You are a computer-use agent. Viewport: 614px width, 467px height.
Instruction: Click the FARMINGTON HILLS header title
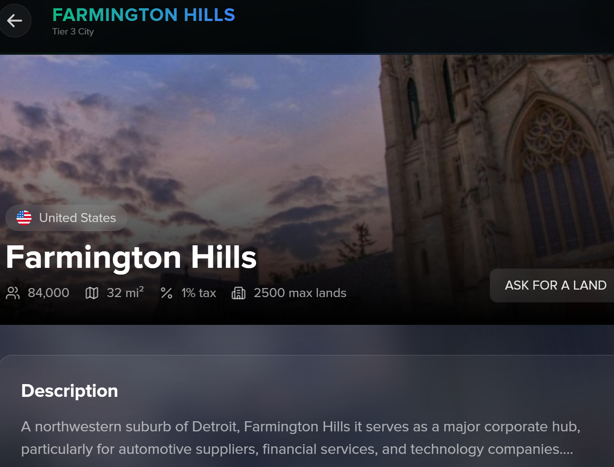[x=144, y=15]
